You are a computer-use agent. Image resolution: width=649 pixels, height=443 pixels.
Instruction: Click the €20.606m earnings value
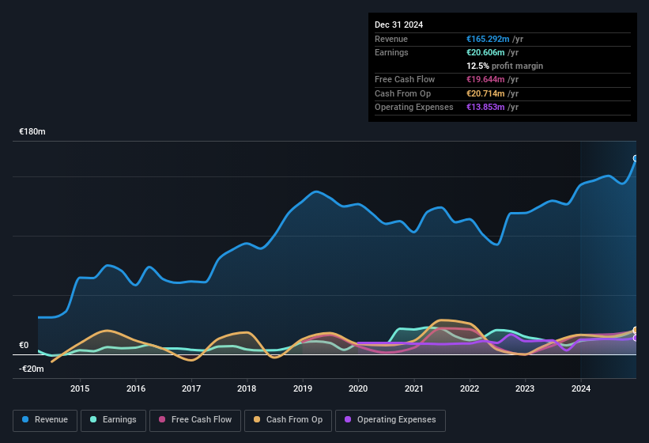pos(485,52)
